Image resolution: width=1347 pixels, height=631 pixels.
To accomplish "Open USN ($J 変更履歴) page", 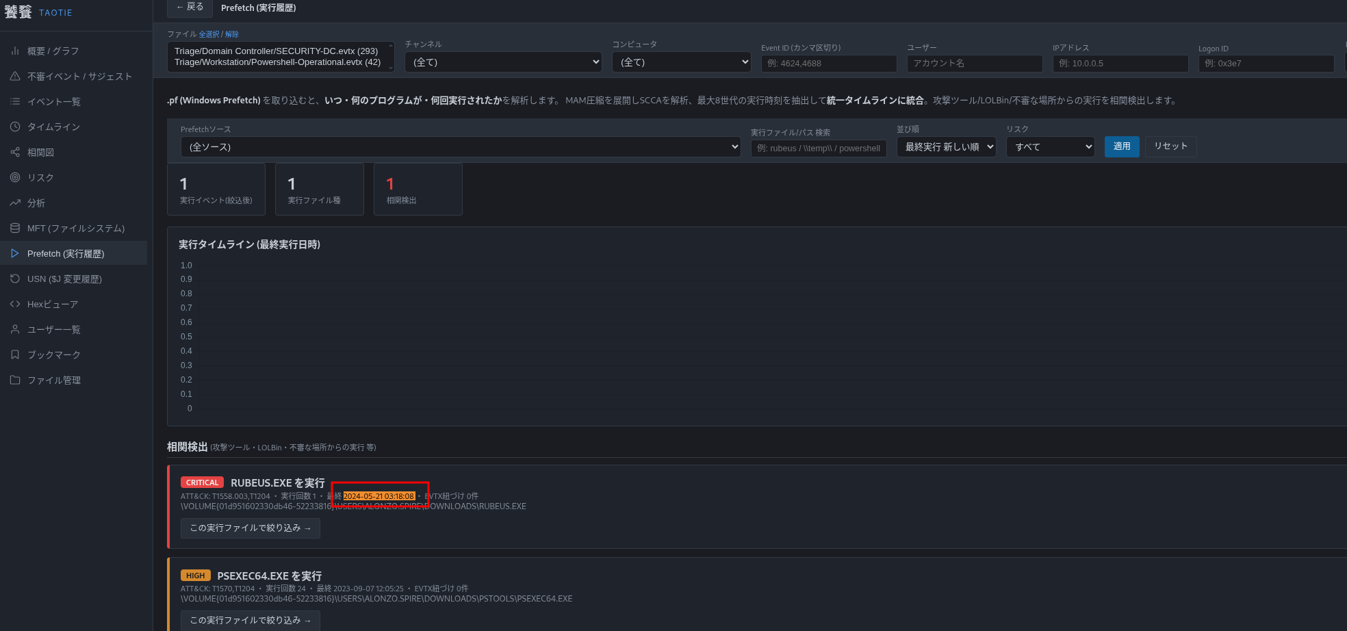I will coord(73,279).
